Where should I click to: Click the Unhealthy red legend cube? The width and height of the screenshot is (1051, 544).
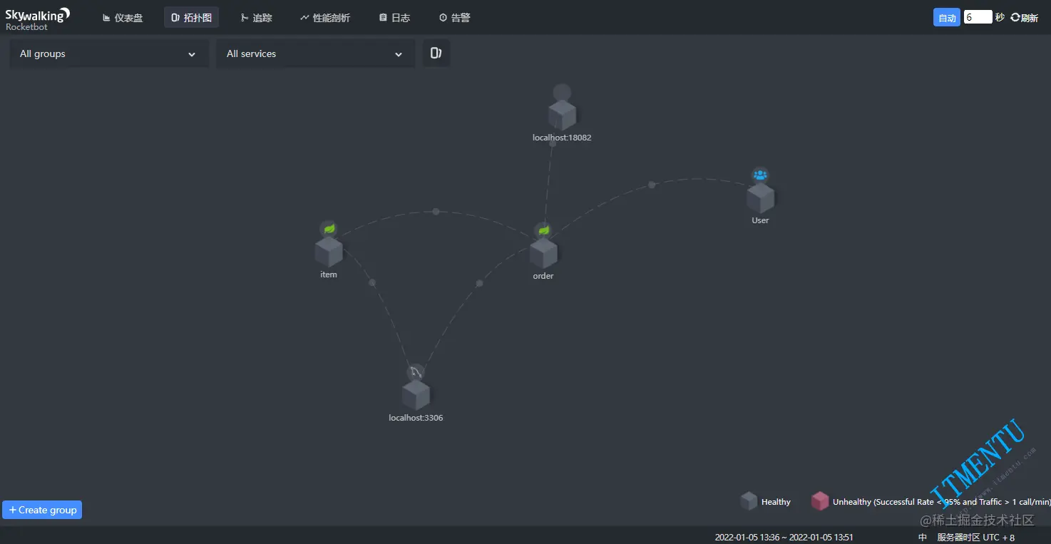820,501
